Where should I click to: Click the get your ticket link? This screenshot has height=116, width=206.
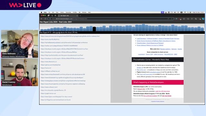point(167,96)
